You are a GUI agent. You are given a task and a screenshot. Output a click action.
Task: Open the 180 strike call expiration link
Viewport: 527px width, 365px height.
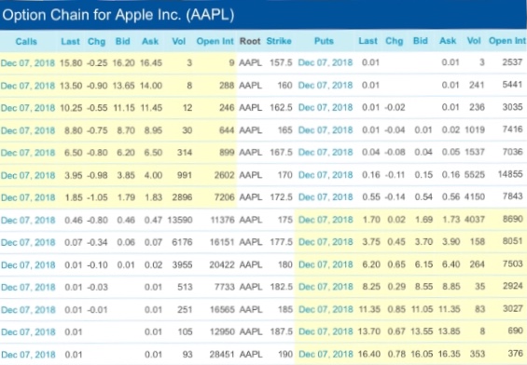[28, 265]
